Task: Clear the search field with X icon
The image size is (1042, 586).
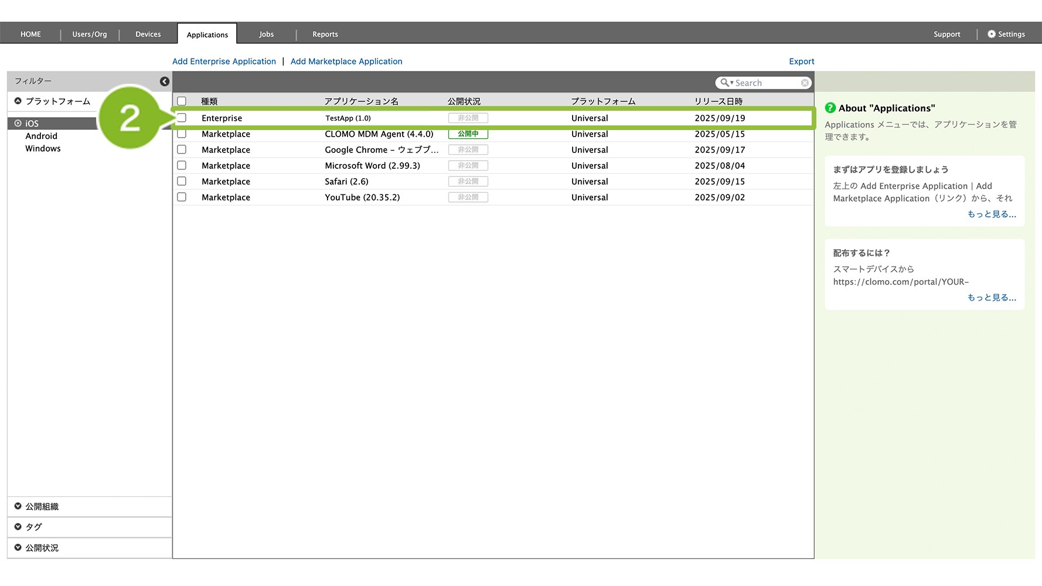Action: click(x=805, y=83)
